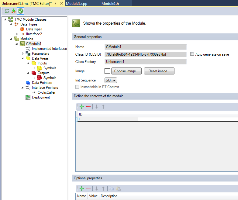Pin the Unbenannt1.tmc editor tab
This screenshot has height=200, width=238.
[56, 3]
